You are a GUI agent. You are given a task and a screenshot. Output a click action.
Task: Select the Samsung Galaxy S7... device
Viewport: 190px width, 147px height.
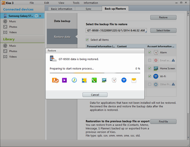click(x=22, y=16)
